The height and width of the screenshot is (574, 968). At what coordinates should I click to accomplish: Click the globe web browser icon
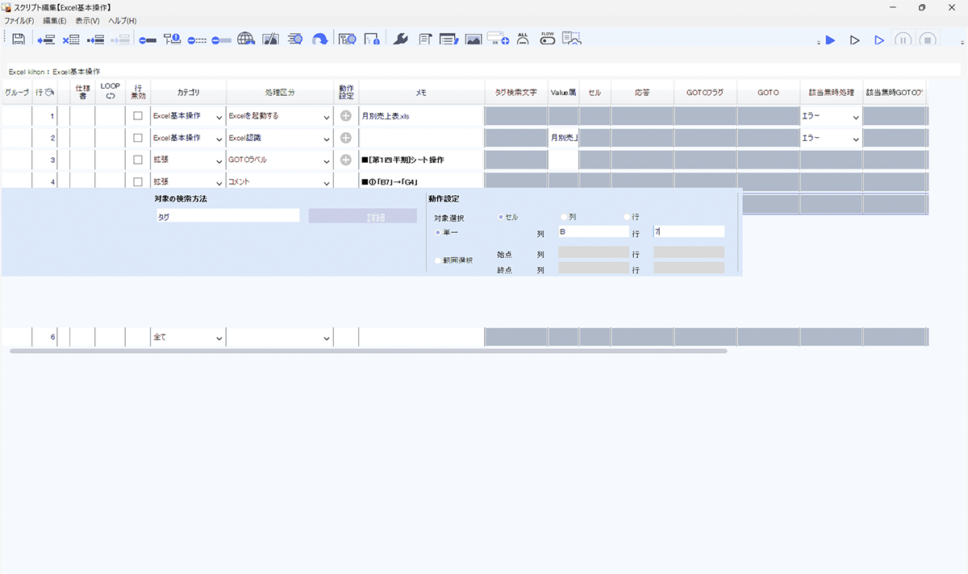(246, 39)
